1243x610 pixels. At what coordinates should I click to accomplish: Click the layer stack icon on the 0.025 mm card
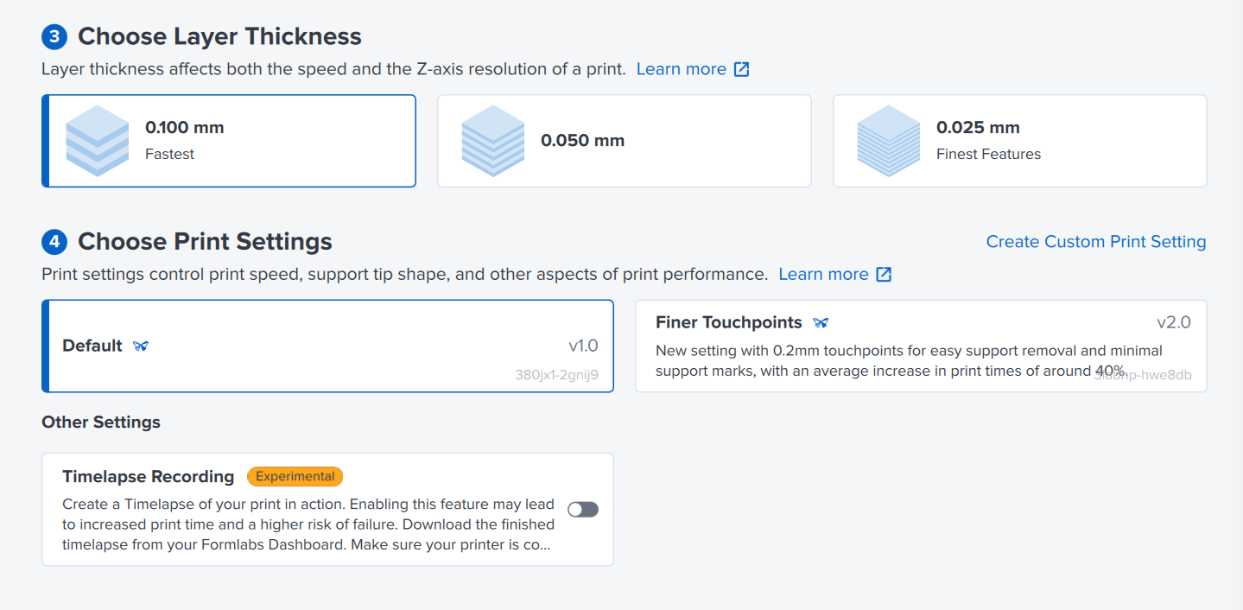pyautogui.click(x=888, y=140)
